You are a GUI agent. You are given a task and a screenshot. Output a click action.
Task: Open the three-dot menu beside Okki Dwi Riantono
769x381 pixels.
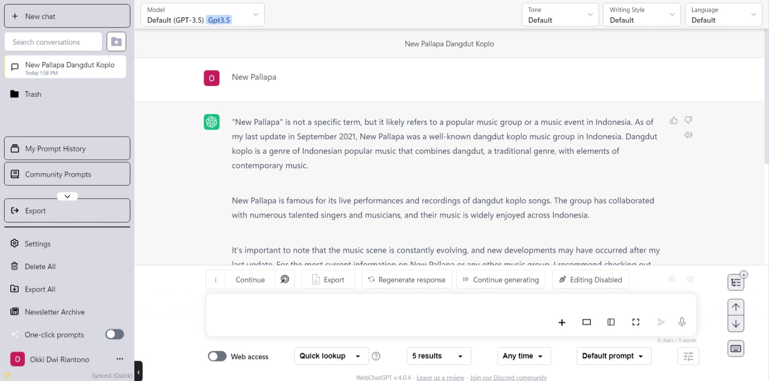(120, 359)
